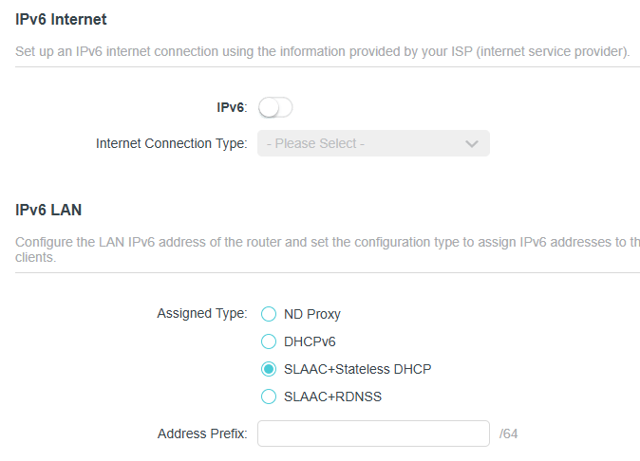
Task: Click the ND Proxy option label
Action: pyautogui.click(x=311, y=314)
